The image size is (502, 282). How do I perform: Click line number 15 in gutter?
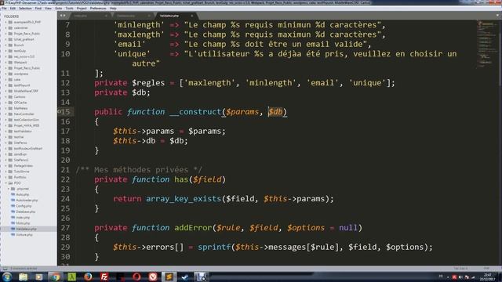pos(65,111)
